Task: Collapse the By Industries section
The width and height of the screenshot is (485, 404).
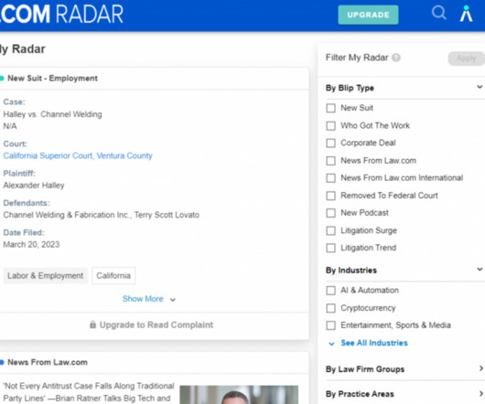Action: (x=480, y=270)
